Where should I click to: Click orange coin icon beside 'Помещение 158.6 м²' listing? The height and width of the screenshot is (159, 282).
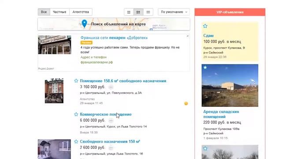[186, 103]
